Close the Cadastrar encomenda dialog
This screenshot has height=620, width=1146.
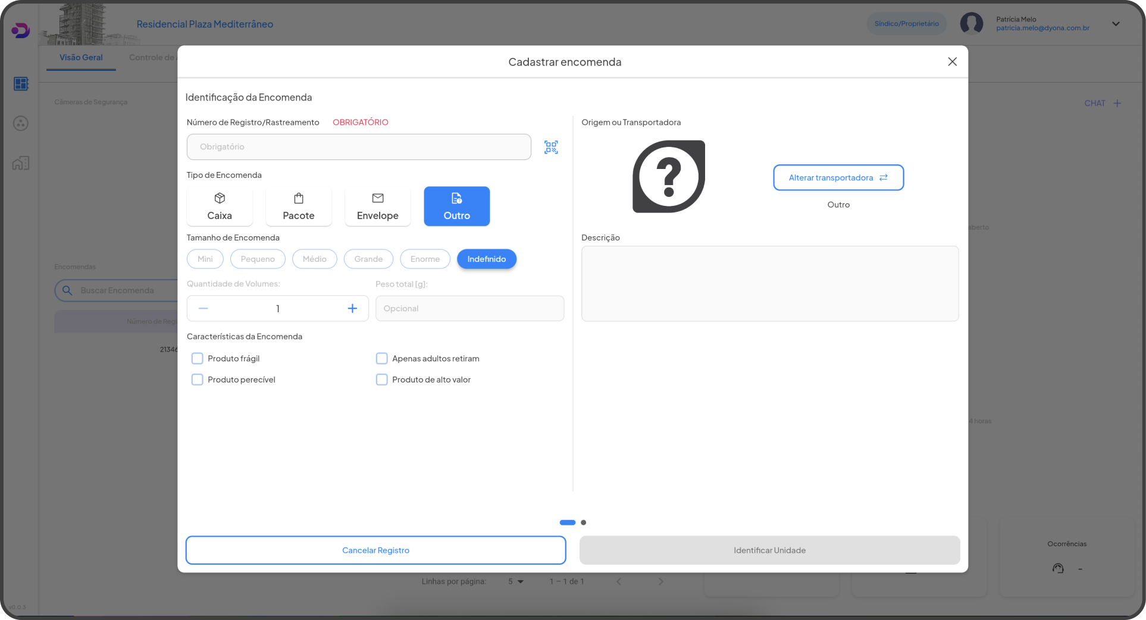pyautogui.click(x=952, y=62)
